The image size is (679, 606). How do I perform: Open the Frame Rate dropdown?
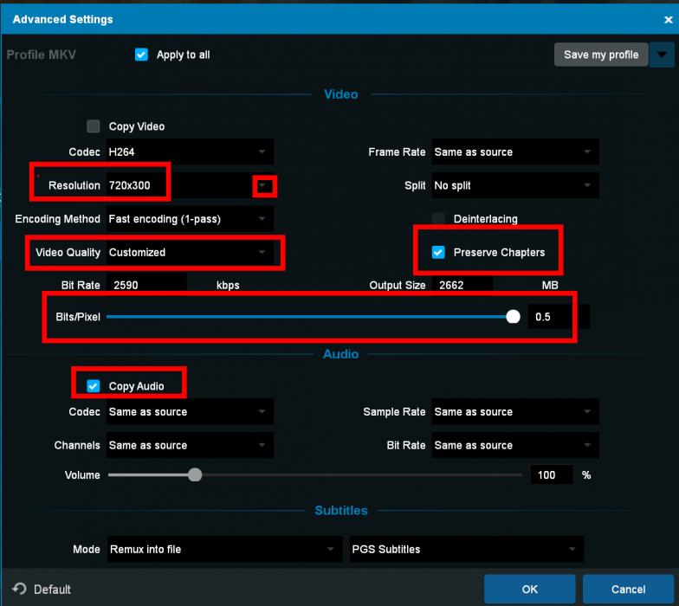pyautogui.click(x=515, y=152)
